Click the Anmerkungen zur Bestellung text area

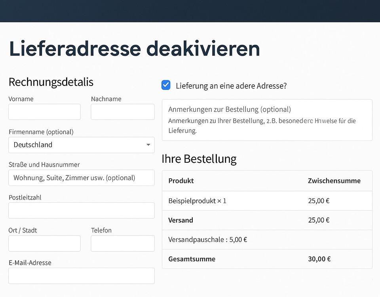pyautogui.click(x=267, y=120)
